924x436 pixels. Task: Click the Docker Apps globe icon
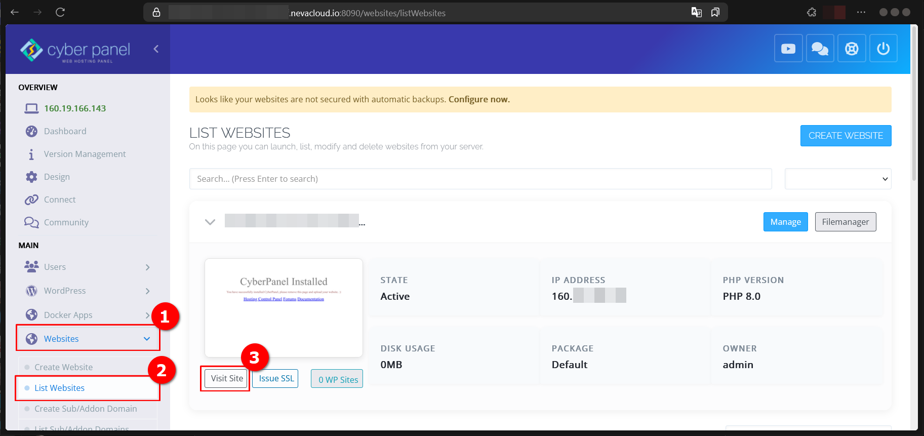(x=31, y=314)
